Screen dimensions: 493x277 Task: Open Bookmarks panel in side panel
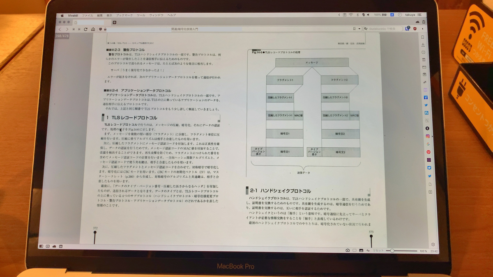(x=423, y=37)
